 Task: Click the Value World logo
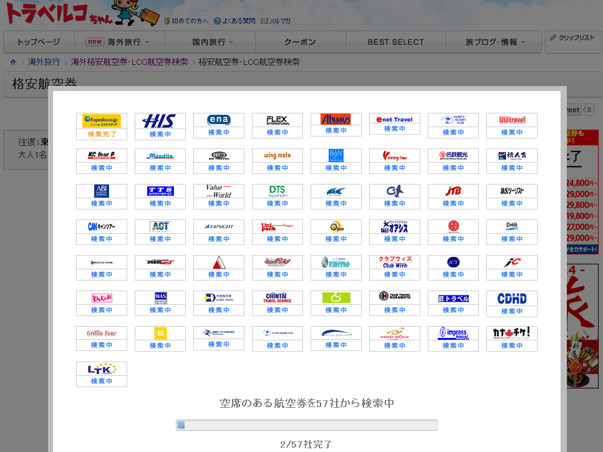point(218,191)
